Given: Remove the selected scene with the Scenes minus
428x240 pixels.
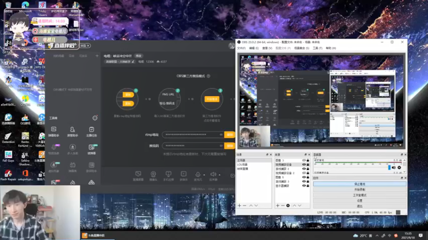Looking at the screenshot, I should (244, 205).
